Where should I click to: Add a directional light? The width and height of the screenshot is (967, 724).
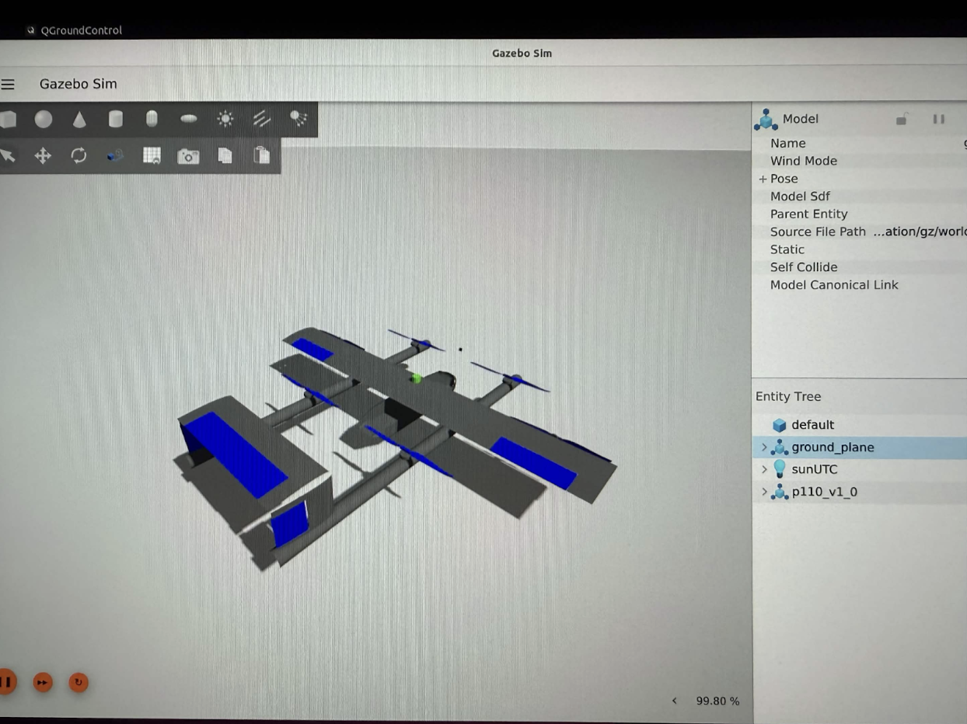coord(262,119)
